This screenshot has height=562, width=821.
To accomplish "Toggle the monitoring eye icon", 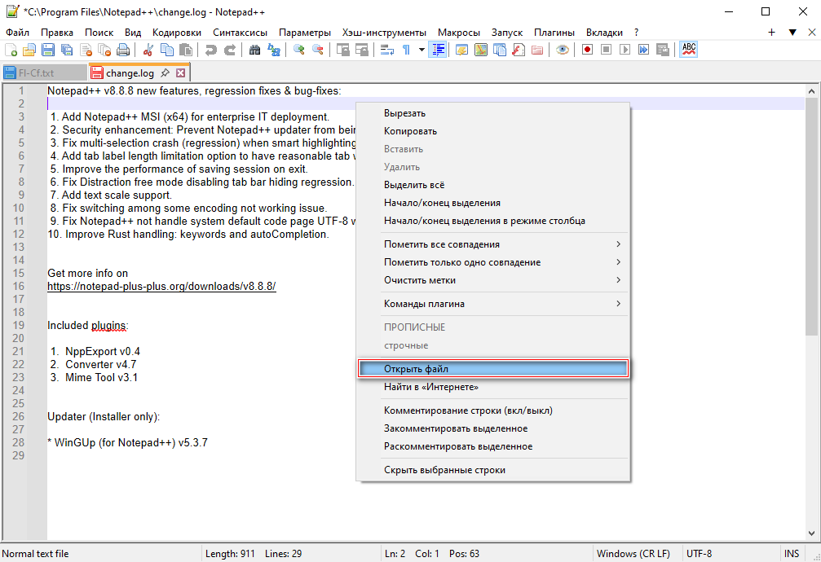I will [563, 50].
